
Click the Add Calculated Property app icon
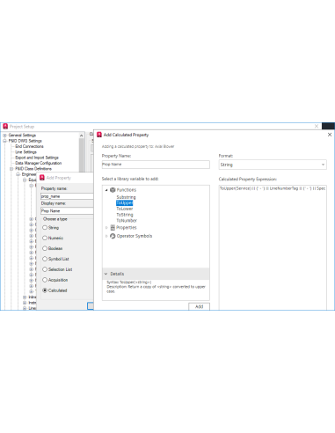pos(99,135)
